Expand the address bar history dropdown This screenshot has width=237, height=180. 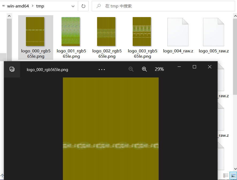[73, 6]
